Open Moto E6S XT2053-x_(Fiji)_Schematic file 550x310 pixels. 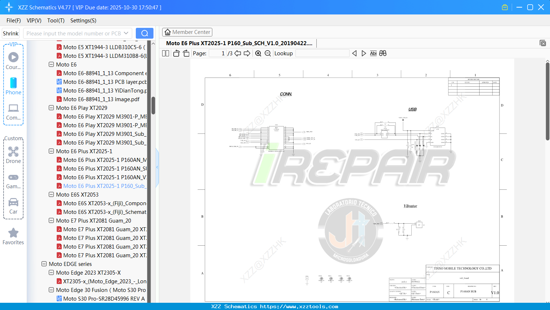[x=101, y=212]
